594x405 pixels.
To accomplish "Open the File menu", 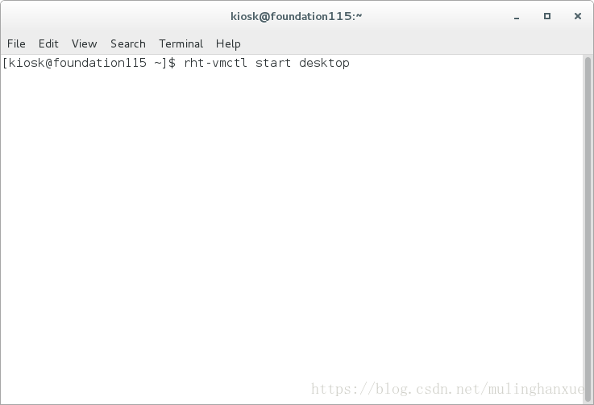I will click(x=16, y=44).
